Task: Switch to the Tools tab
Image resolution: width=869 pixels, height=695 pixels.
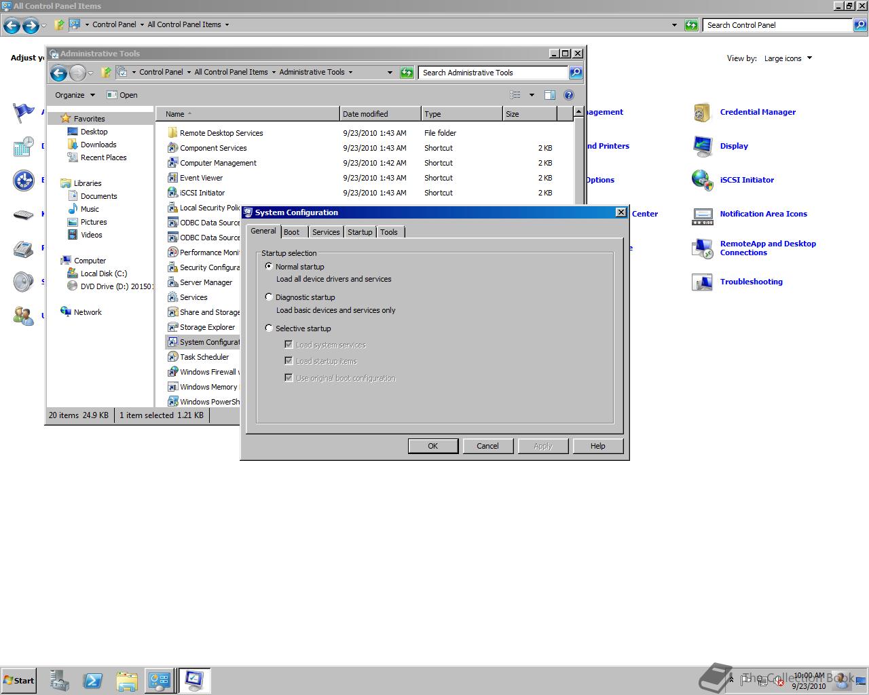Action: (x=389, y=232)
